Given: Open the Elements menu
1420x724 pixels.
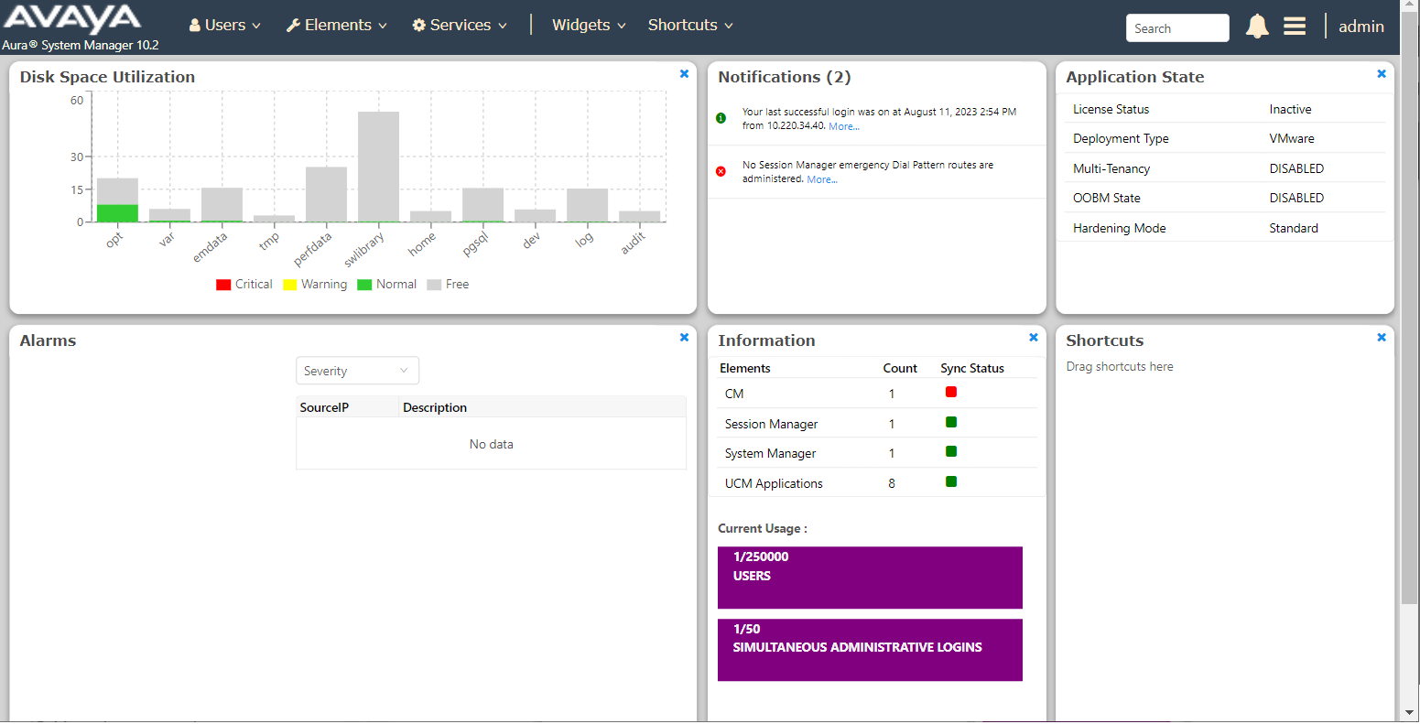Looking at the screenshot, I should (337, 26).
